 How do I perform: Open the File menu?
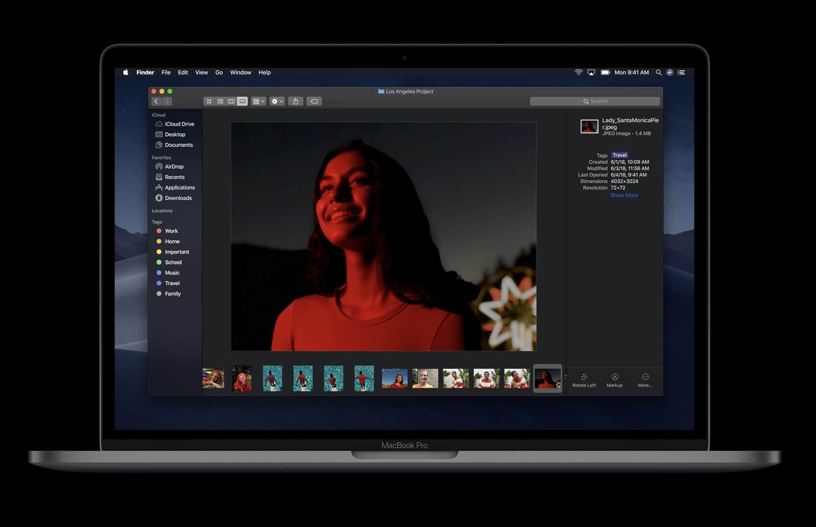[166, 72]
